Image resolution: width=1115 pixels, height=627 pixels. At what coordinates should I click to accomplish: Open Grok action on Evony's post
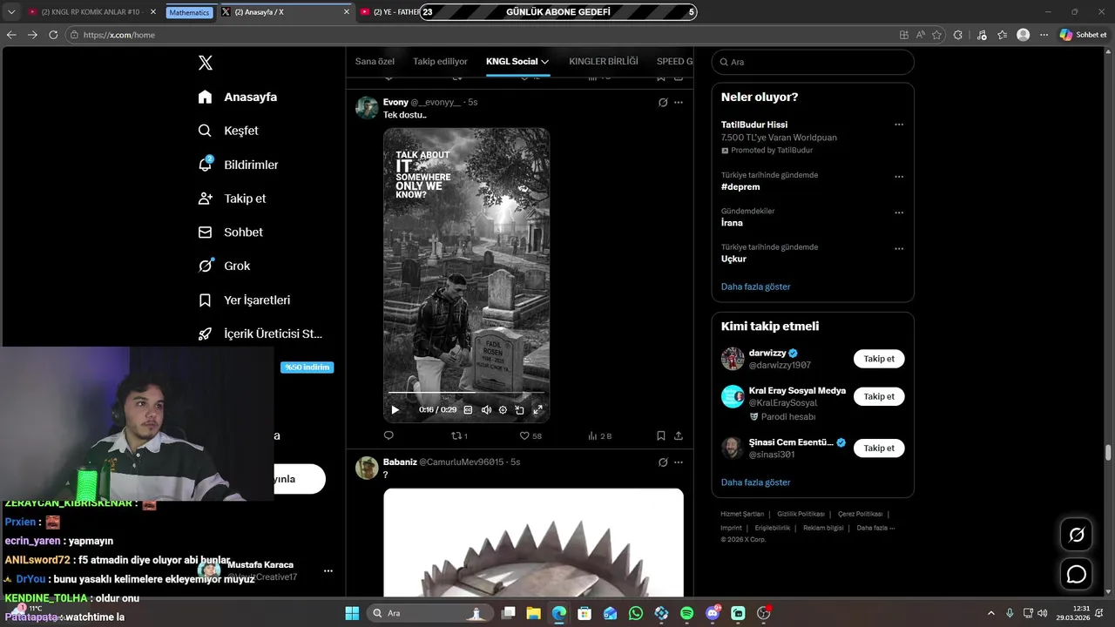point(663,102)
